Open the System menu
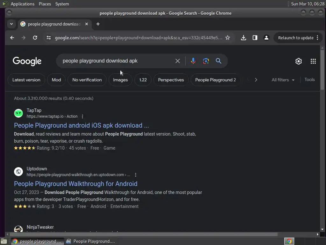The width and height of the screenshot is (326, 245). pos(62,4)
